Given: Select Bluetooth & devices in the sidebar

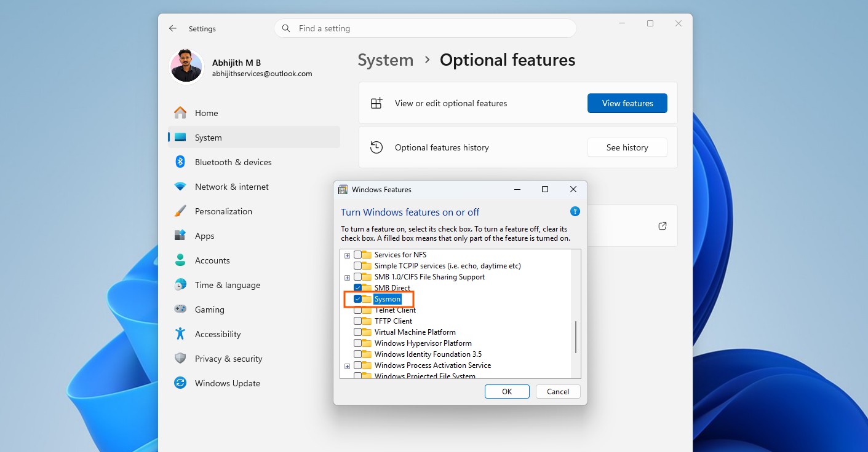Looking at the screenshot, I should pos(233,162).
